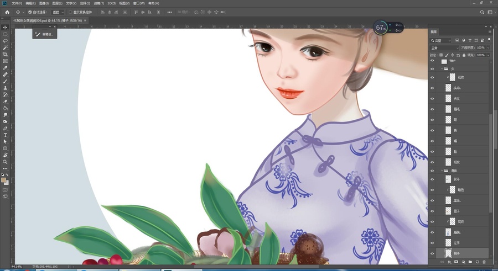This screenshot has width=498, height=271.
Task: Open the 视图(V) menu
Action: (124, 3)
